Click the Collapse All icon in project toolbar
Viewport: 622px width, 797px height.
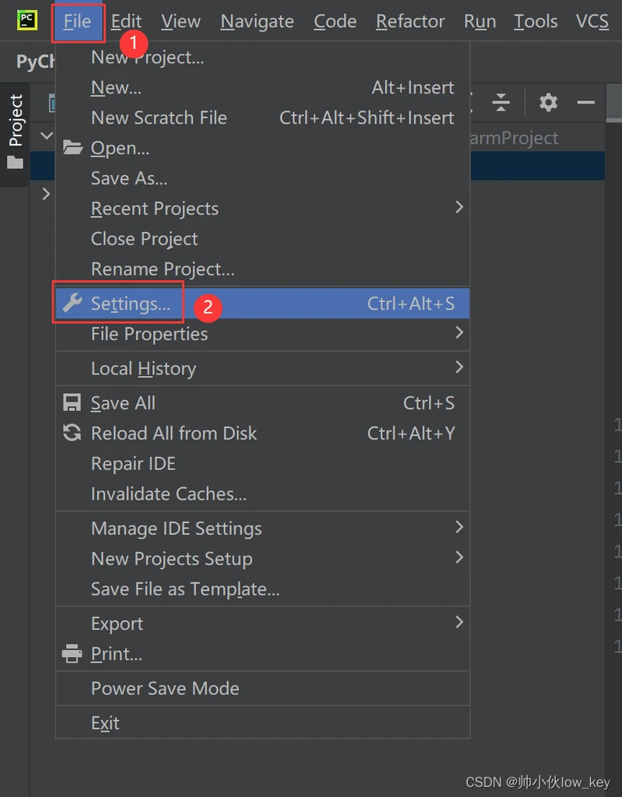tap(501, 103)
